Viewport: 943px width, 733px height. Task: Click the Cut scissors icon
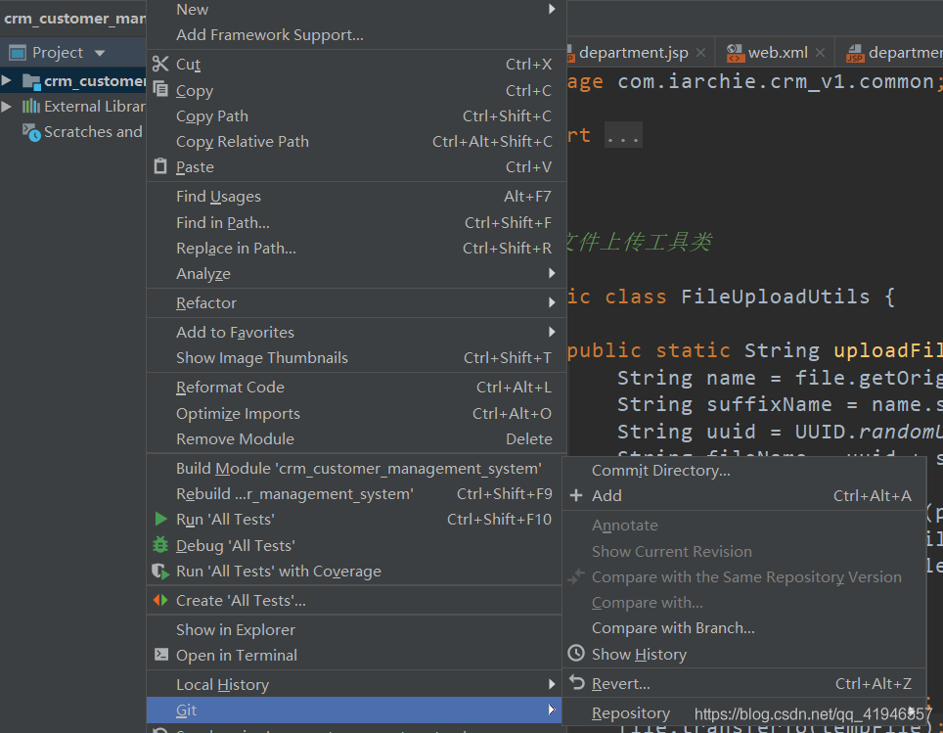tap(160, 64)
